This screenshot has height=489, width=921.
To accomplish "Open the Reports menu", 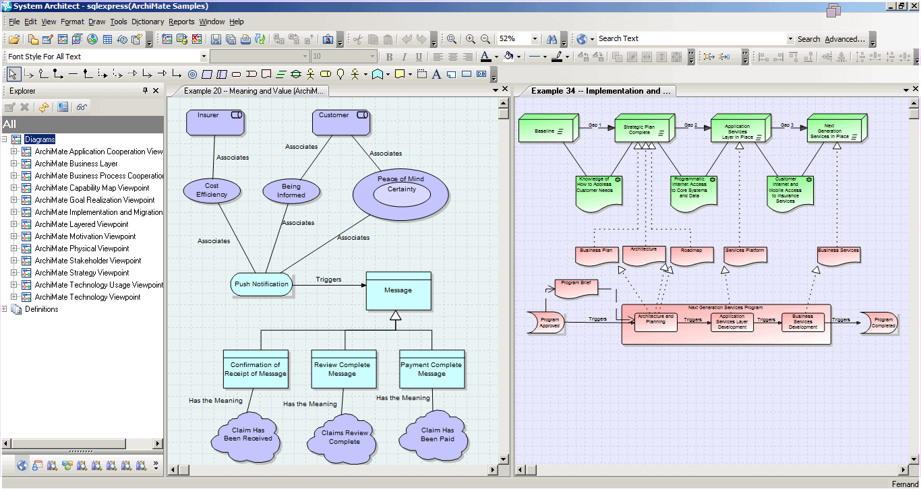I will coord(181,22).
